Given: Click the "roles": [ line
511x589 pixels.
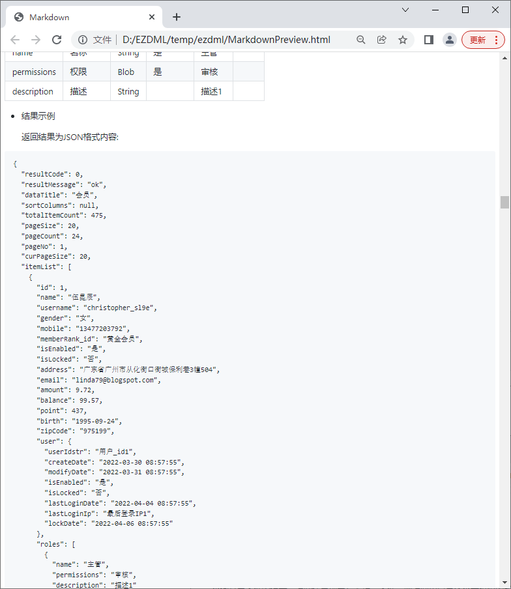Looking at the screenshot, I should click(x=56, y=544).
